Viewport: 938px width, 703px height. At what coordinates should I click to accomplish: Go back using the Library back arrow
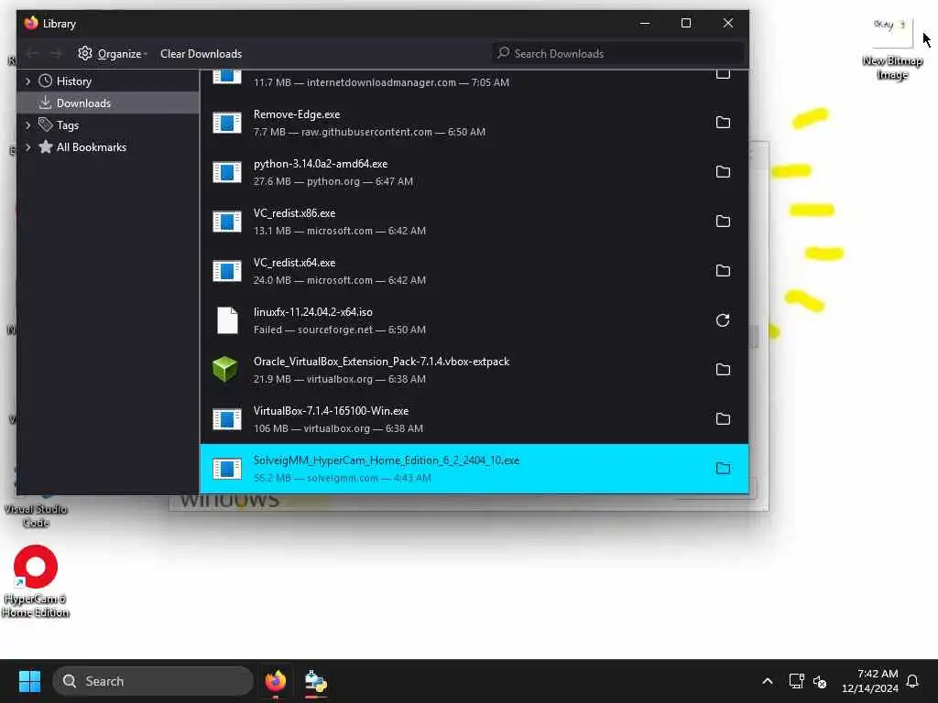pos(32,53)
